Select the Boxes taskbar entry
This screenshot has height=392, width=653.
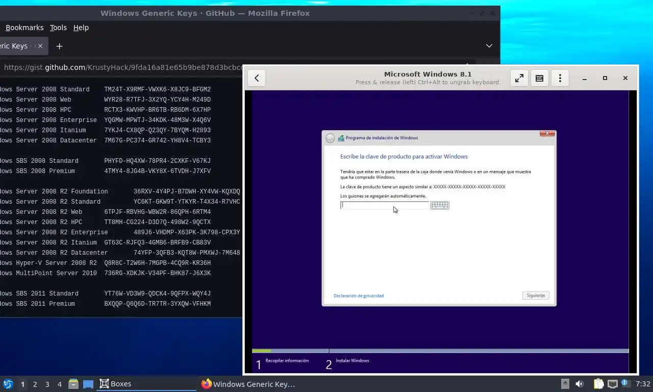click(146, 384)
